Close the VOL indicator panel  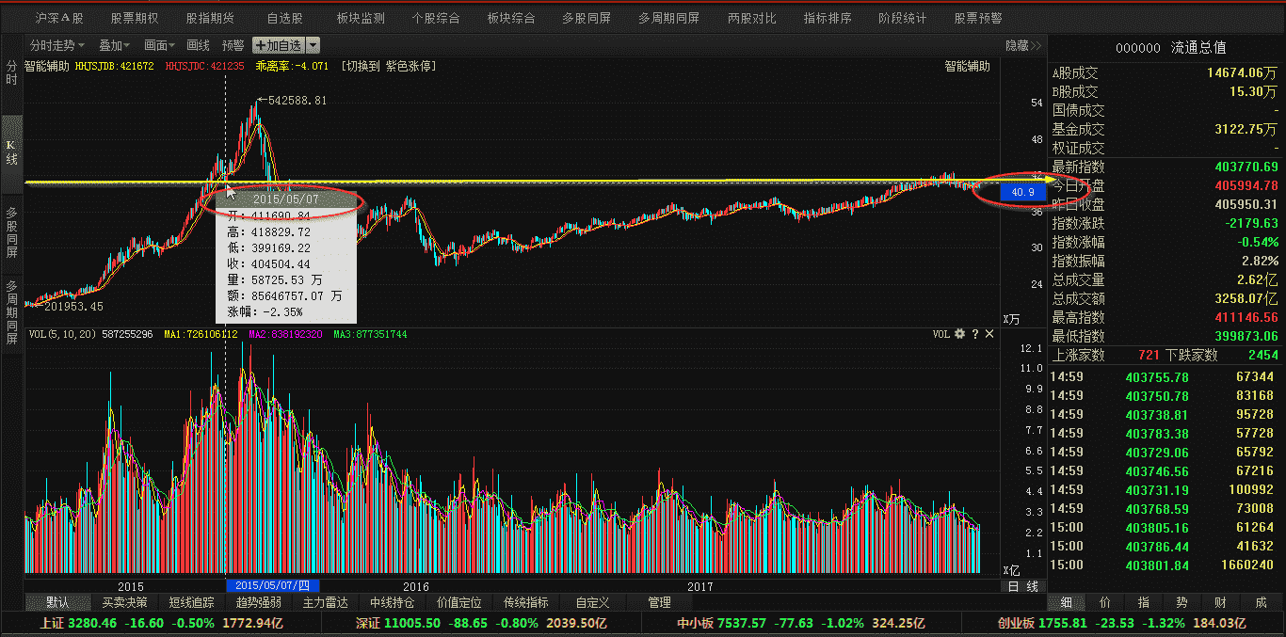pyautogui.click(x=989, y=334)
